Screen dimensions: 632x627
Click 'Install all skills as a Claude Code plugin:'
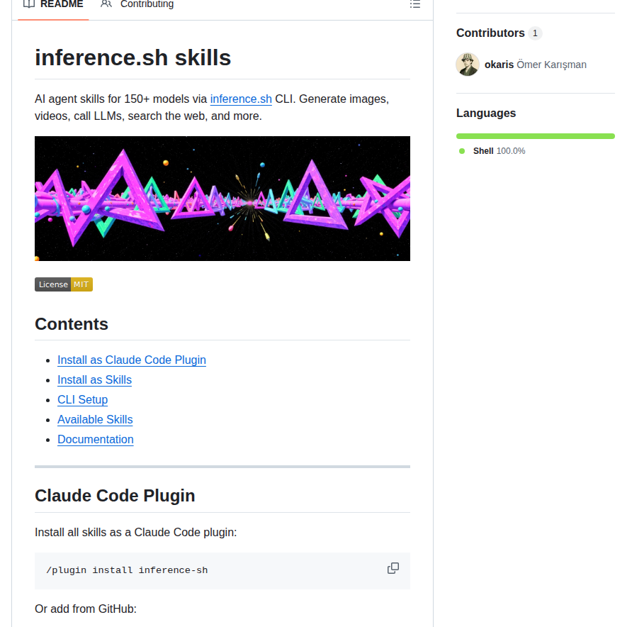(x=135, y=532)
